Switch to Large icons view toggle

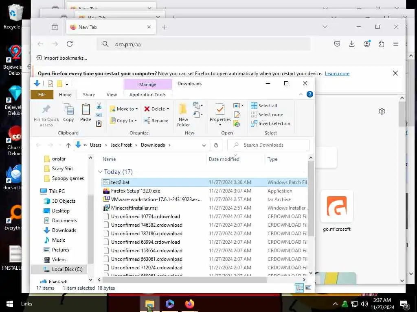[308, 288]
